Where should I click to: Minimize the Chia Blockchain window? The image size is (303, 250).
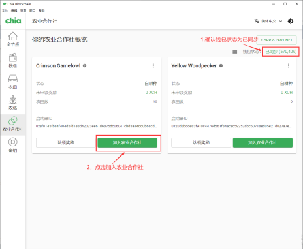[x=274, y=4]
